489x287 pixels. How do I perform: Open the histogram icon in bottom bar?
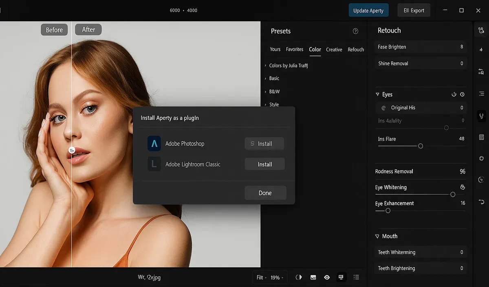(x=313, y=277)
